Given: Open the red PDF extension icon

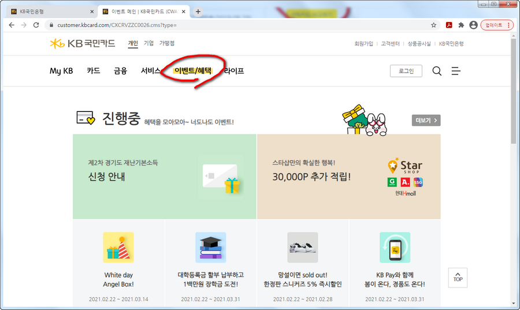Looking at the screenshot, I should 449,25.
